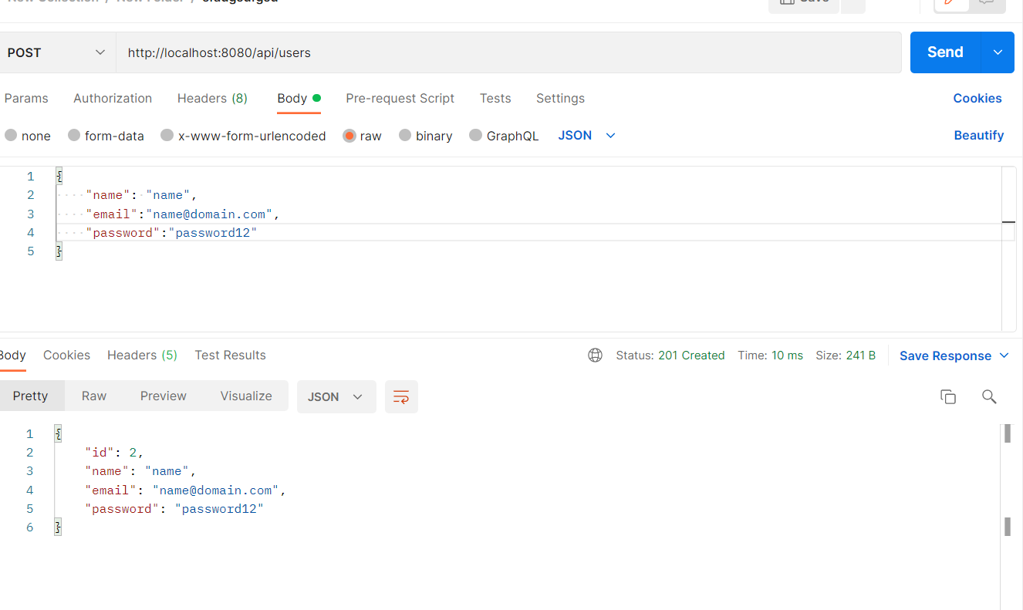Open the Save Response dropdown
This screenshot has height=610, width=1023.
(x=954, y=356)
